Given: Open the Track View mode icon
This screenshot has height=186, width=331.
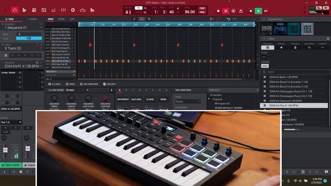Looking at the screenshot, I should [24, 10].
